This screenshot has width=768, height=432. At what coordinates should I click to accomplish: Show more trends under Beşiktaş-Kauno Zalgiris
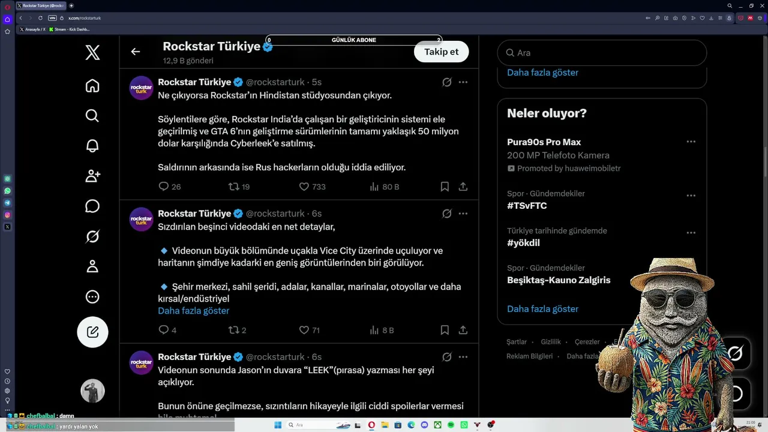(x=542, y=309)
